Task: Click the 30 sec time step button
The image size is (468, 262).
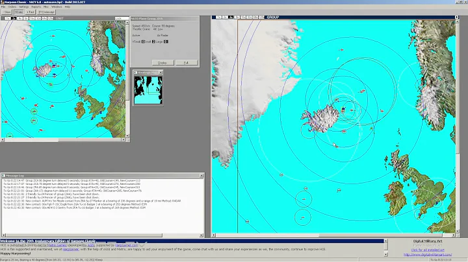Action: coord(19,12)
